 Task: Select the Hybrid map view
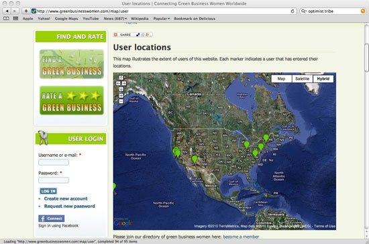323,78
